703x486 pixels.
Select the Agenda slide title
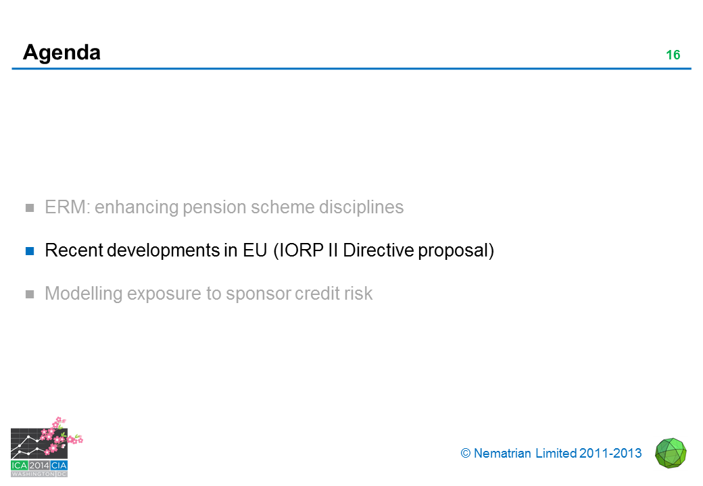(x=62, y=52)
